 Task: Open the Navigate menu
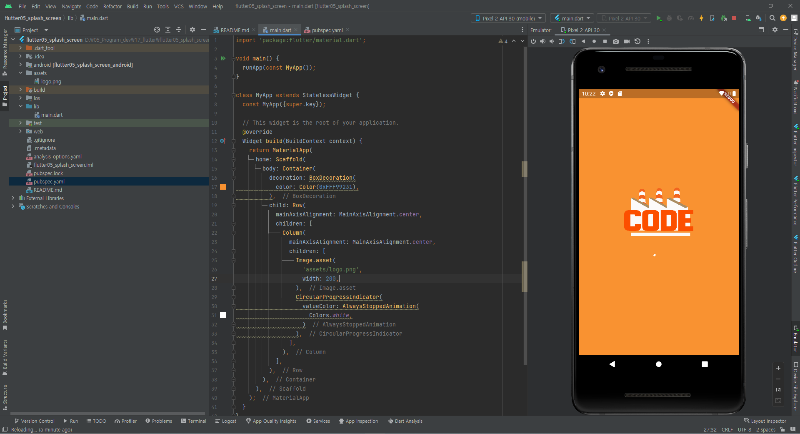[71, 6]
